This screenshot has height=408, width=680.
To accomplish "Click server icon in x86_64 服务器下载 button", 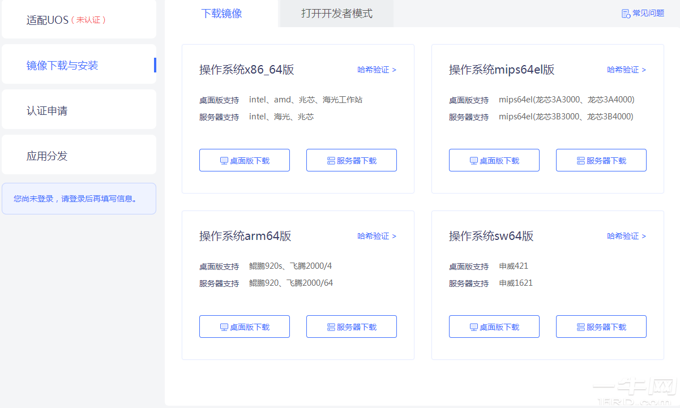I will point(331,161).
